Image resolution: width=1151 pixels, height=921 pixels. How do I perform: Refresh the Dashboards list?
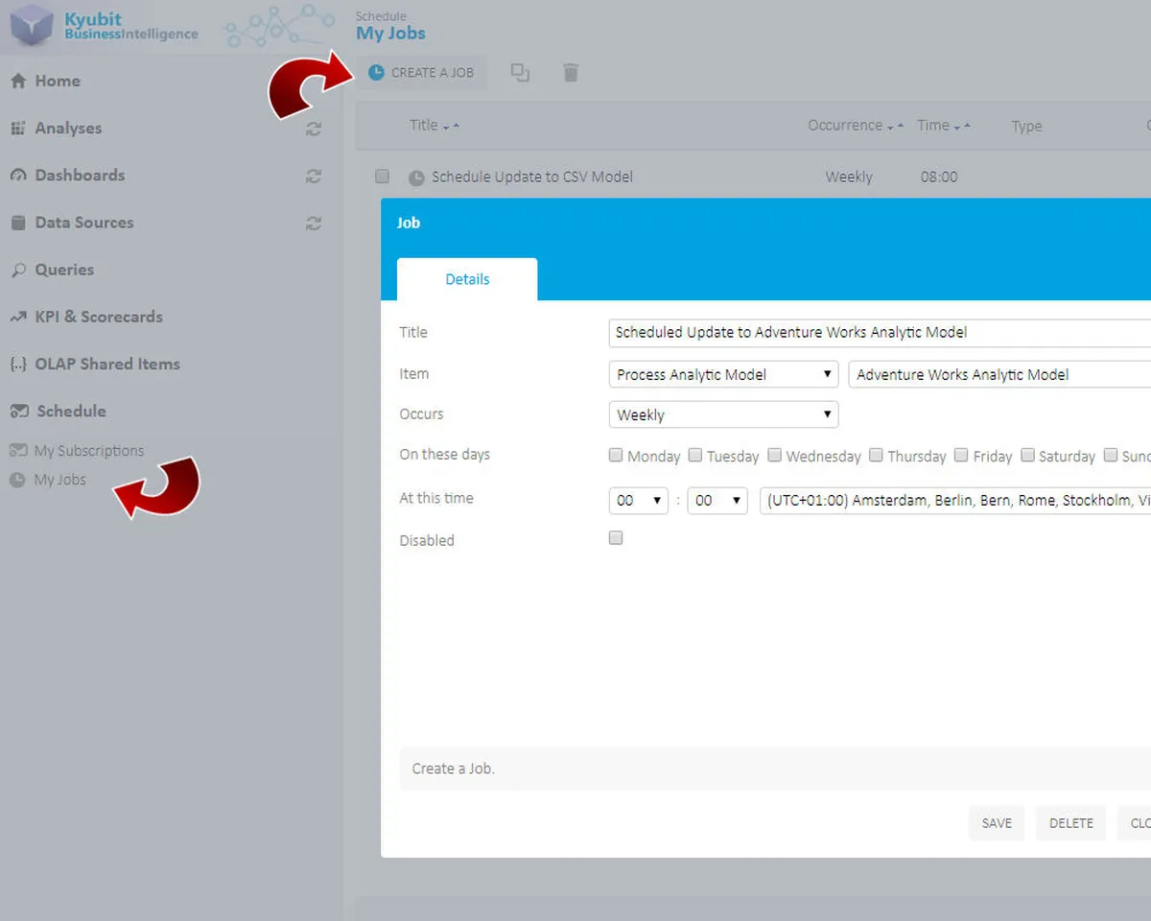pos(313,176)
